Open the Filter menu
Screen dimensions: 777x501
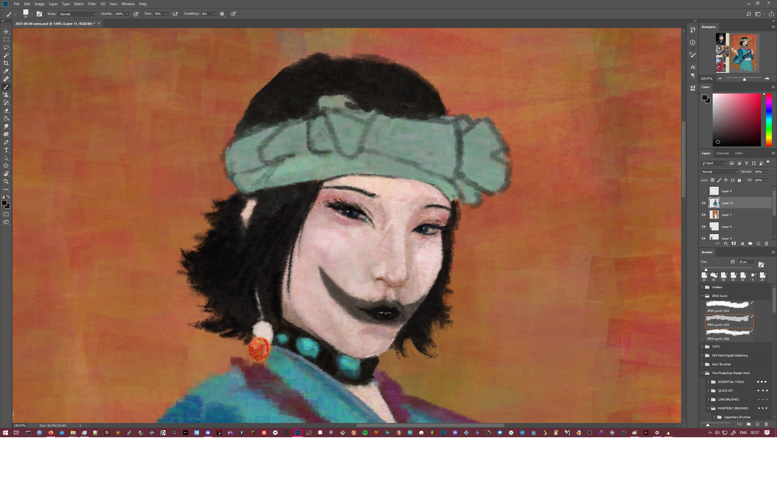(92, 4)
